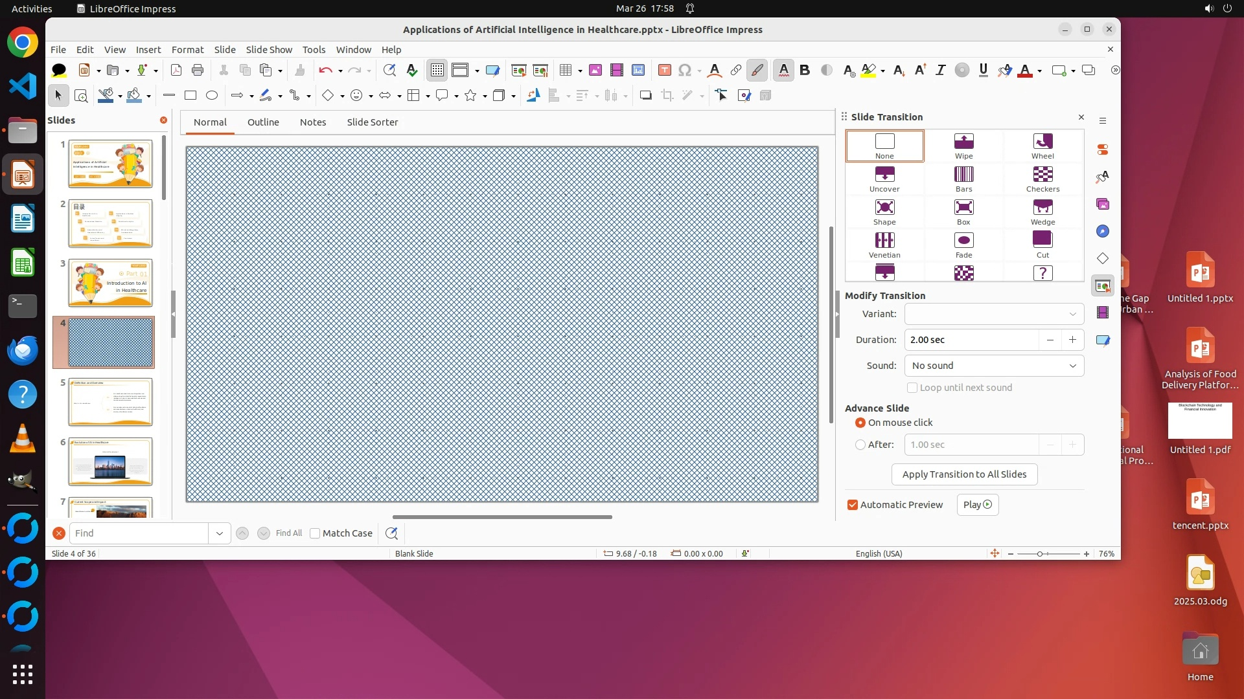Toggle Bold text formatting
This screenshot has width=1244, height=699.
(x=805, y=71)
